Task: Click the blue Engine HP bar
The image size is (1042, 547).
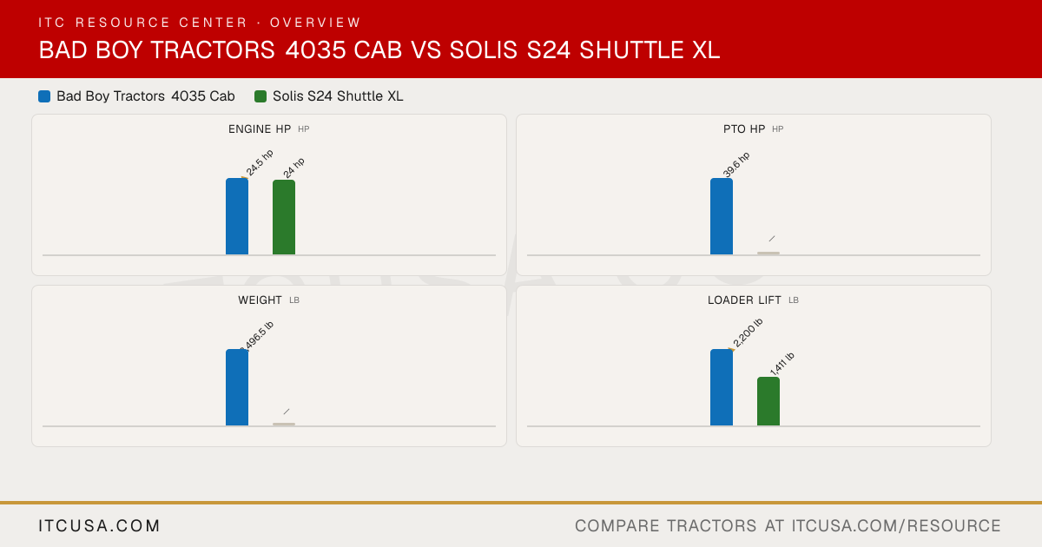Action: pos(237,216)
